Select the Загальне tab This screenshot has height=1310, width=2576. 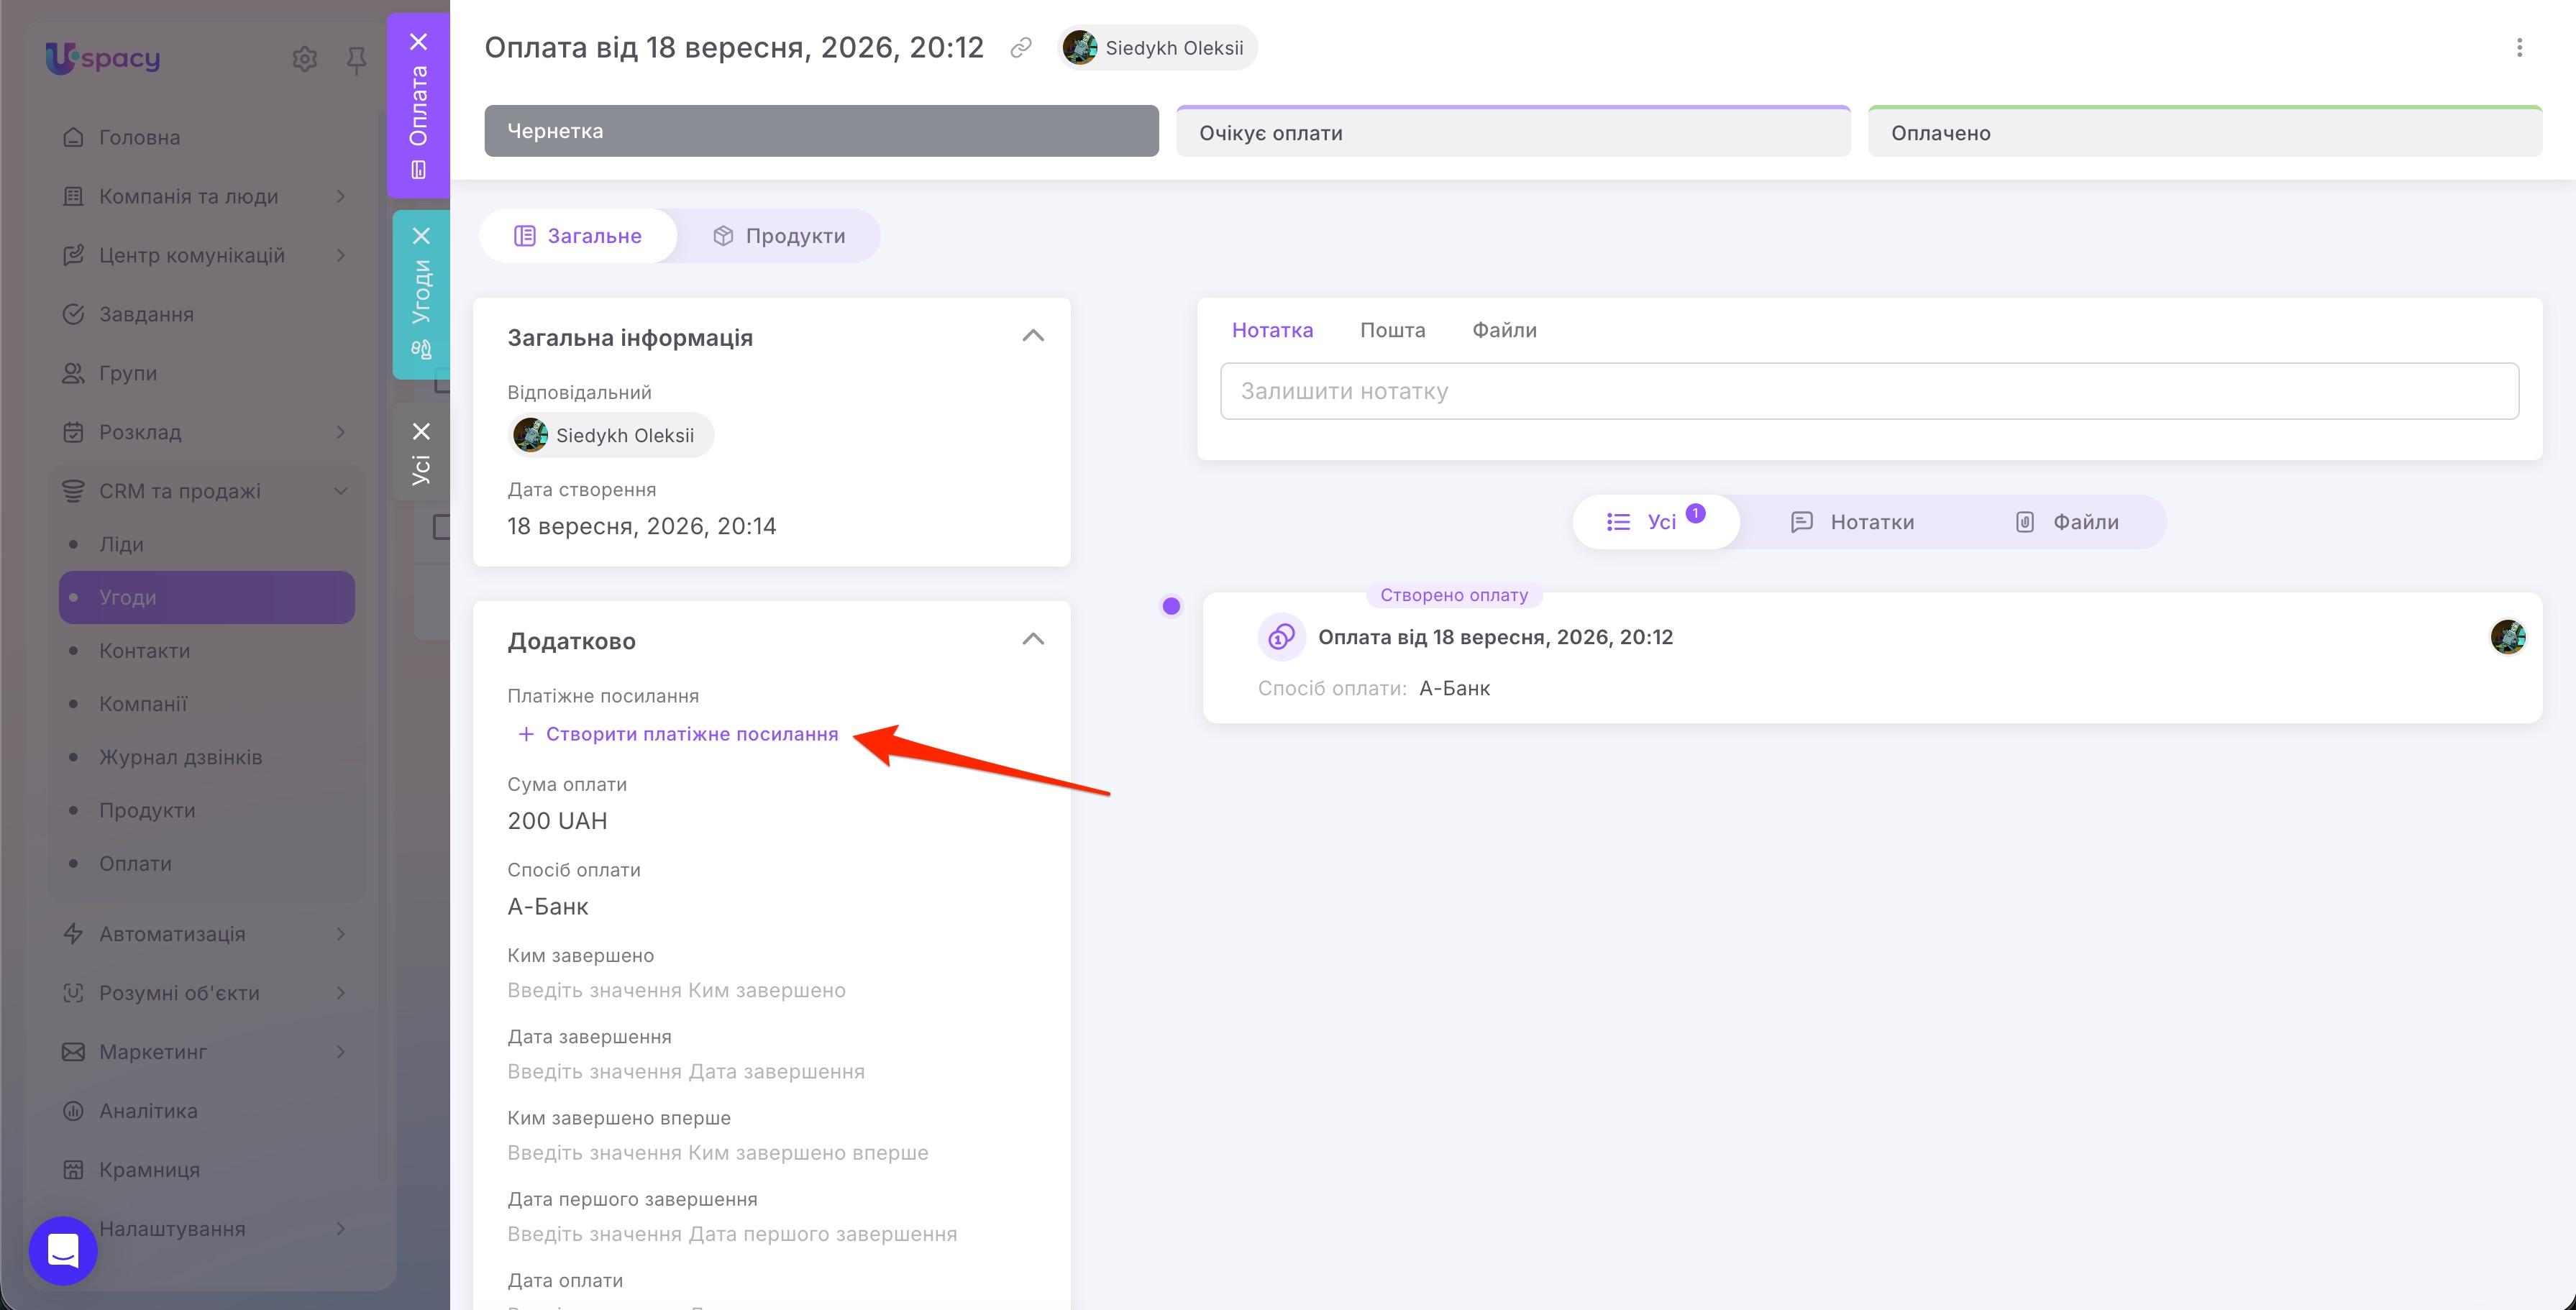click(x=578, y=236)
